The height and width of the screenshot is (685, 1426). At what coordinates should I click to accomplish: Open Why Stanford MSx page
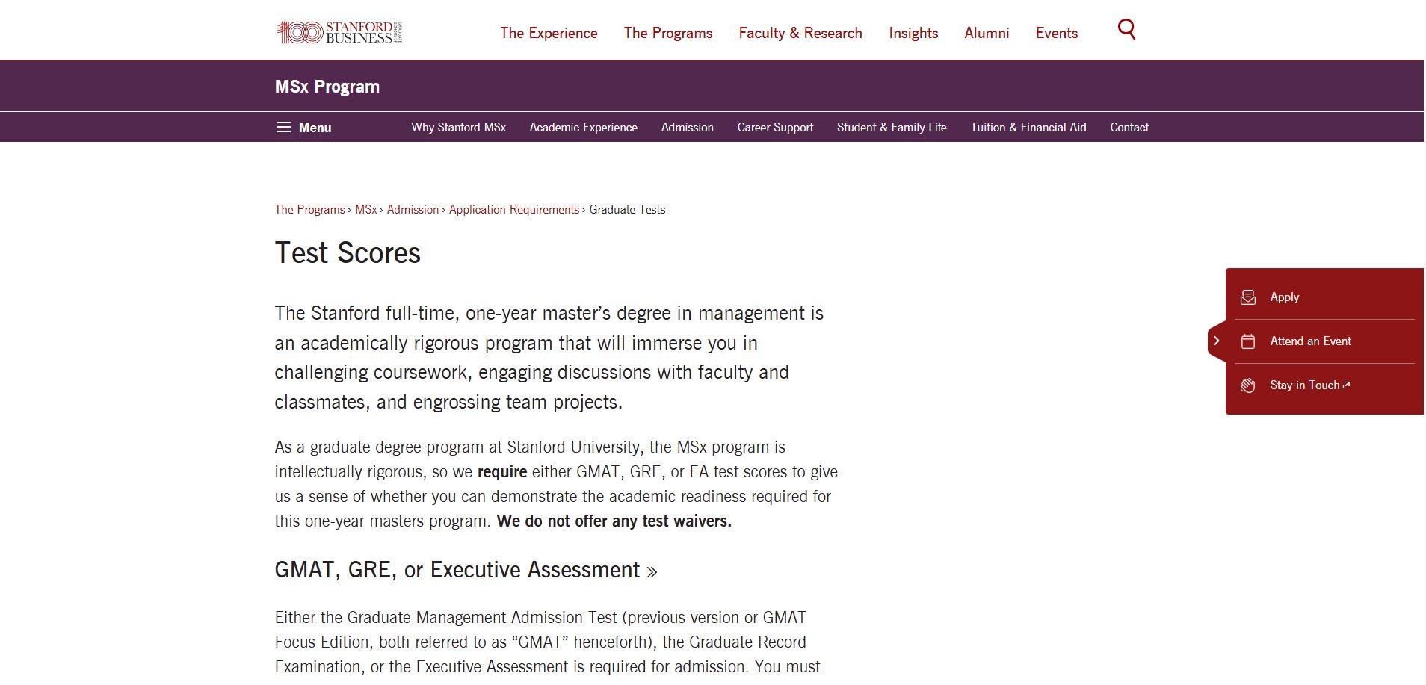click(x=458, y=128)
